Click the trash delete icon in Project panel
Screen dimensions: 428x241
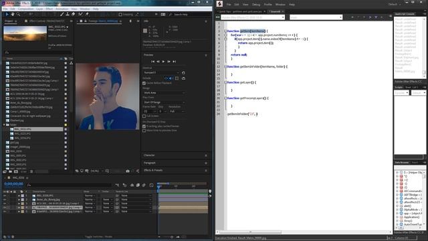click(x=31, y=171)
